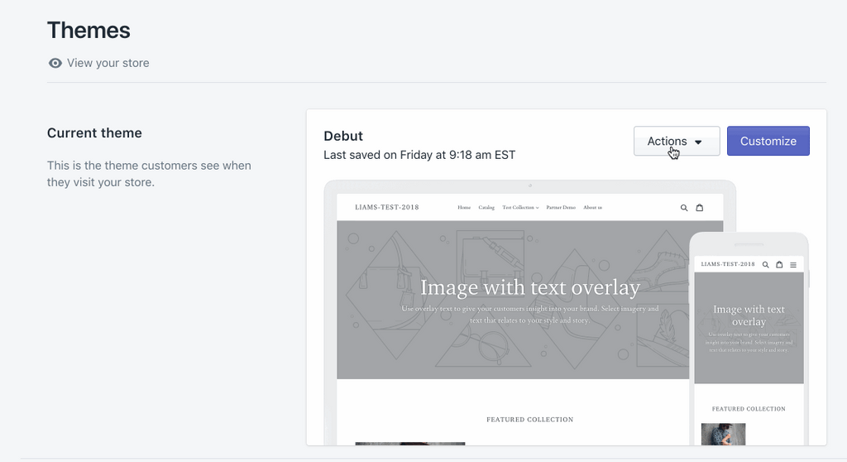This screenshot has width=847, height=462.
Task: Select Home in the preview navigation
Action: click(464, 207)
